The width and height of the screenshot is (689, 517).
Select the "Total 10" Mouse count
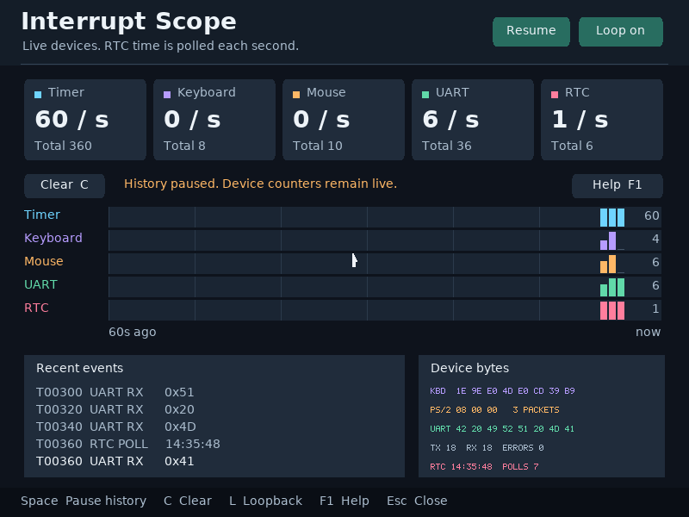click(318, 146)
